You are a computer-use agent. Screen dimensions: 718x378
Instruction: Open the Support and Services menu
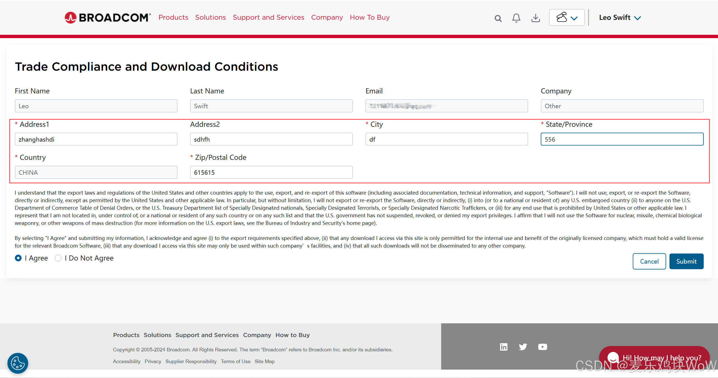(268, 17)
